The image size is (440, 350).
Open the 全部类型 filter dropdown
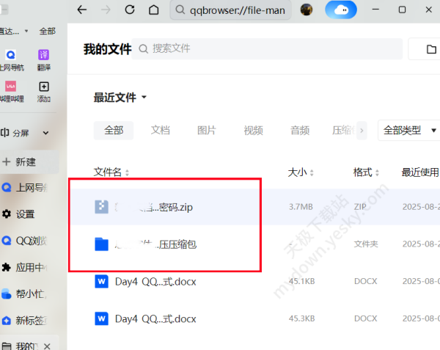[408, 131]
